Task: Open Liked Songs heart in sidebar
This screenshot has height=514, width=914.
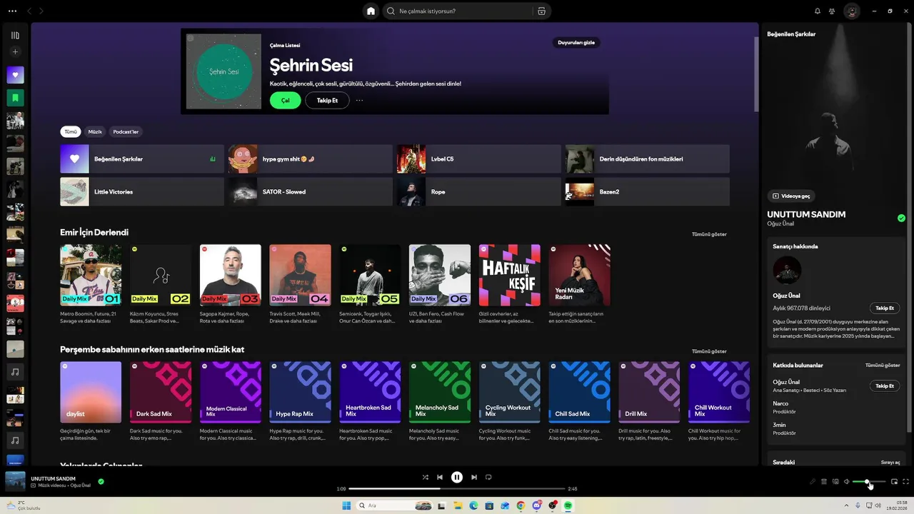Action: click(15, 74)
